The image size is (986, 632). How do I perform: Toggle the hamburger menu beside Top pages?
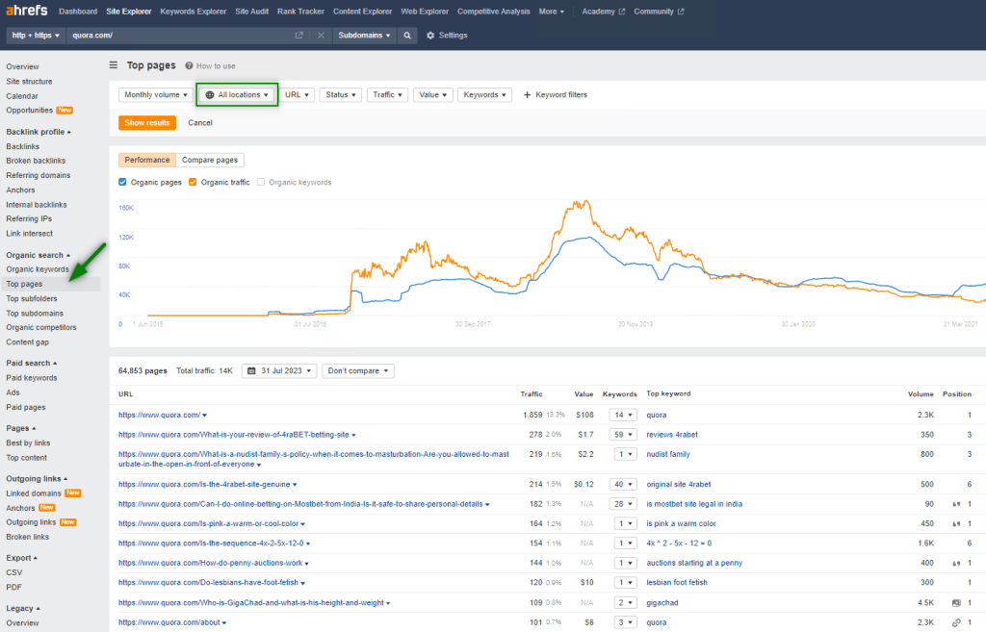[x=114, y=65]
